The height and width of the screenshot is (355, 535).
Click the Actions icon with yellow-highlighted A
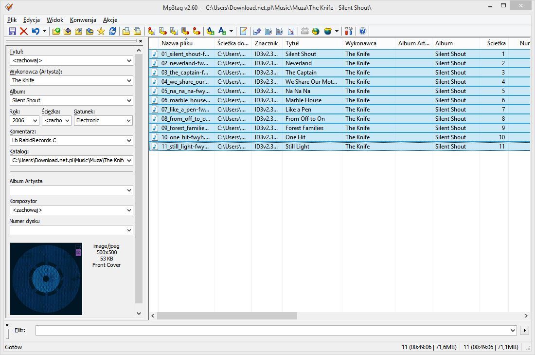point(211,32)
